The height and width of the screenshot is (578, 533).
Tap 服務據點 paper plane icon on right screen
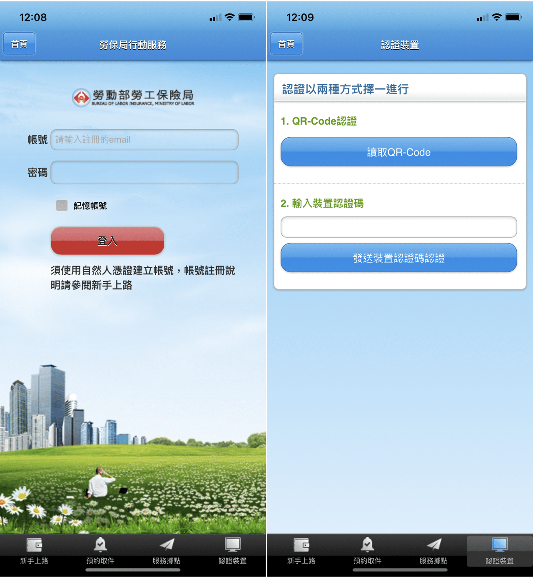pos(433,544)
